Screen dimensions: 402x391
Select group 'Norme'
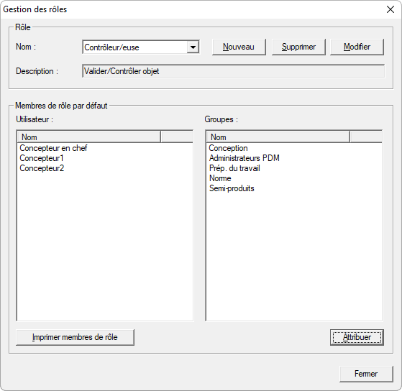(x=220, y=178)
